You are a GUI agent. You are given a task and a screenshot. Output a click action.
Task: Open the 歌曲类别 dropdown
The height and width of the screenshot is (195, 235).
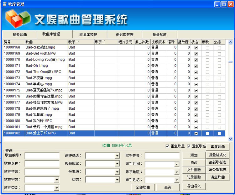pyautogui.click(x=56, y=188)
